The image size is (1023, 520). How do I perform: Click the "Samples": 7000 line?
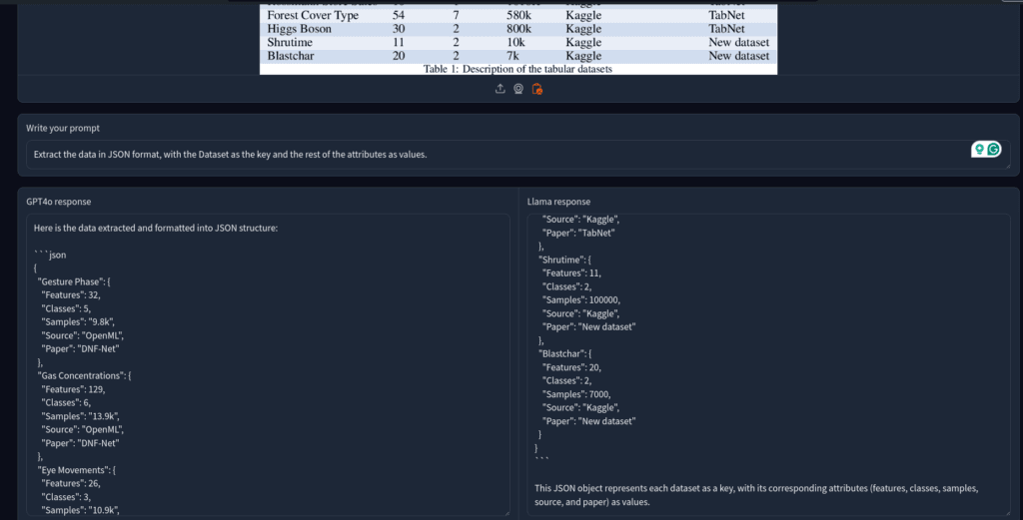pyautogui.click(x=576, y=394)
